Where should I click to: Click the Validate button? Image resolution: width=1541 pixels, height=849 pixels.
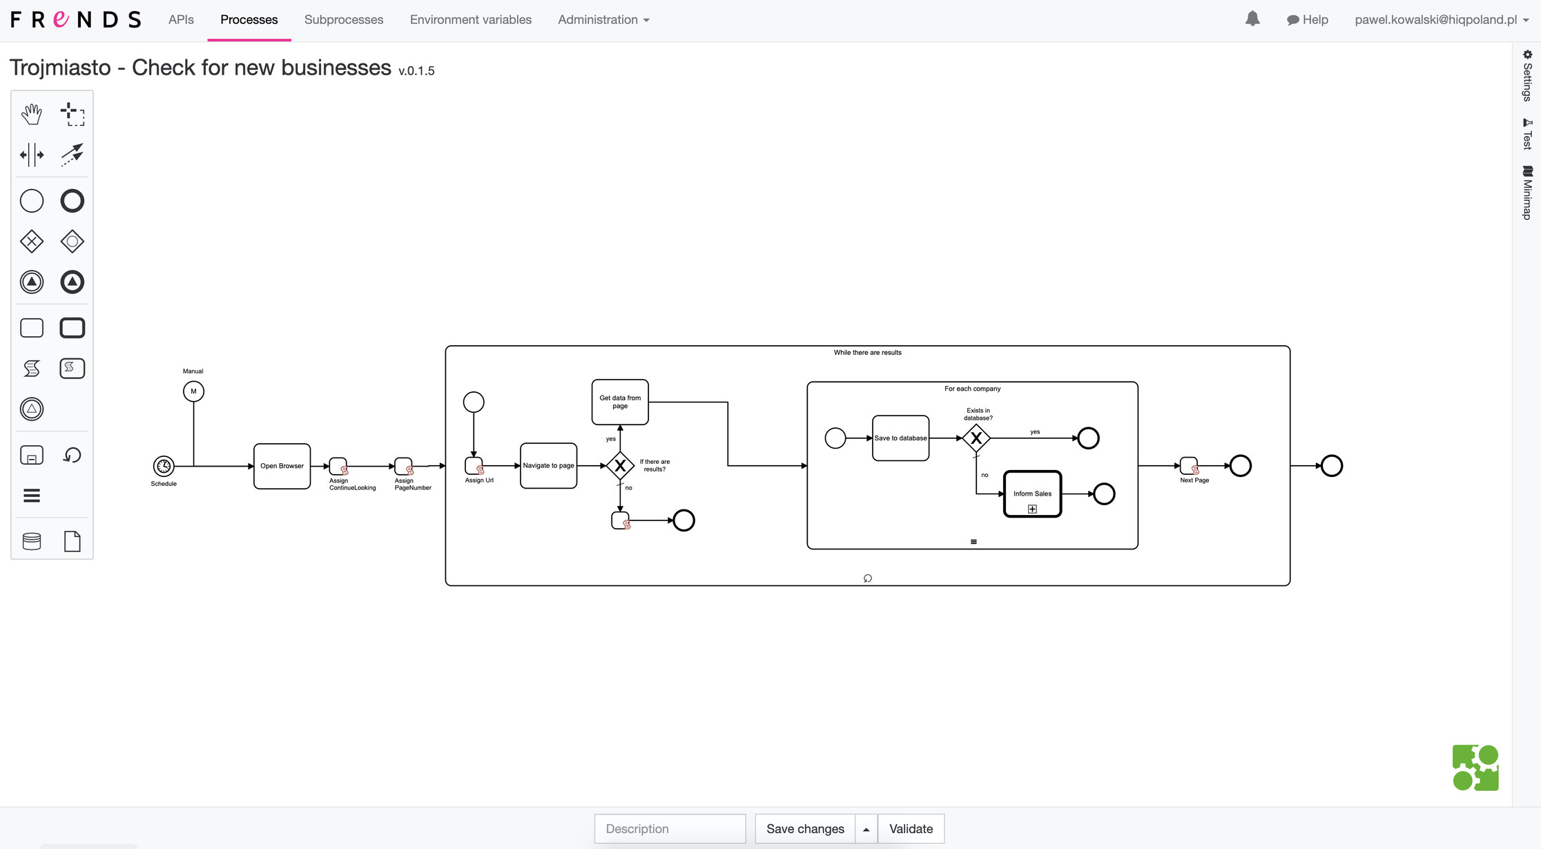(x=911, y=829)
